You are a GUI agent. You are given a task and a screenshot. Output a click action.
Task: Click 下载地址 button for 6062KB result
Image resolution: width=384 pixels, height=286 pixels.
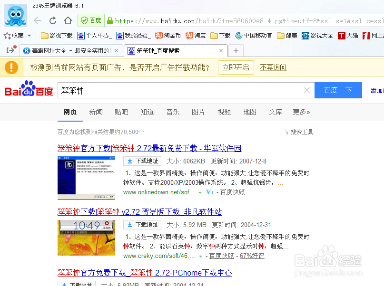point(142,161)
